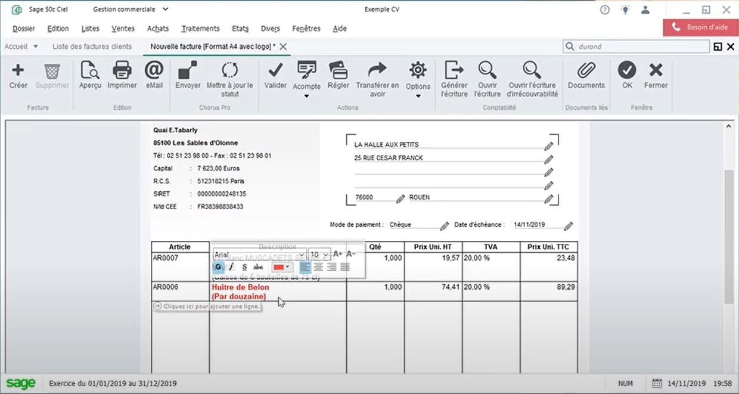This screenshot has width=739, height=394.
Task: Click the Créer plus icon
Action: click(18, 70)
